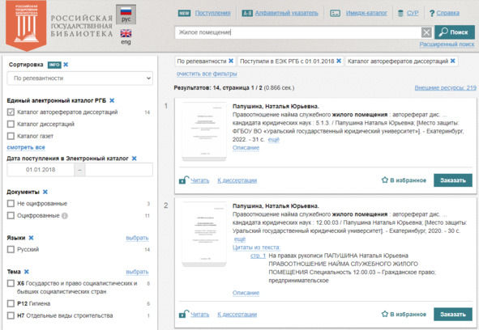
Task: Open 'Алфавитный указатель' in top menu
Action: point(287,13)
